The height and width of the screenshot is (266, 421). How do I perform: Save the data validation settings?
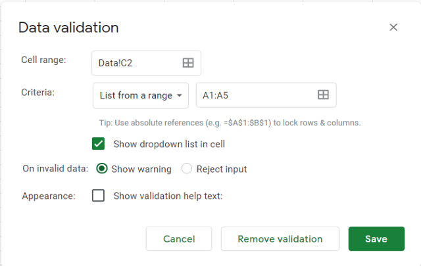[376, 239]
